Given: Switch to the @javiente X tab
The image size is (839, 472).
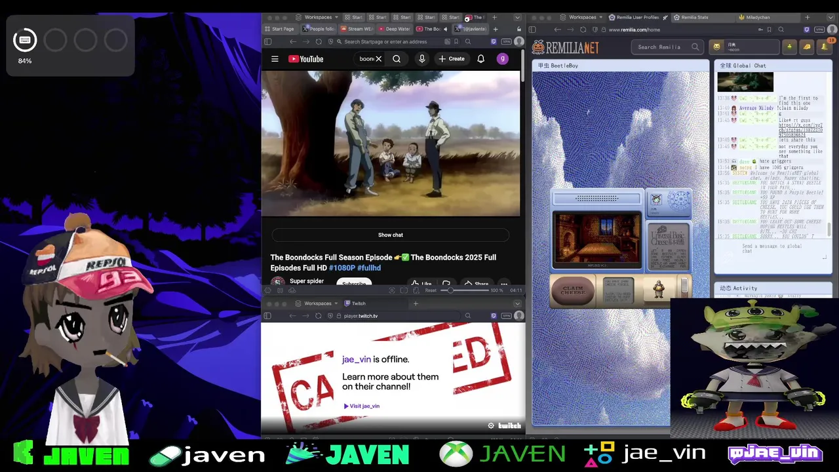Looking at the screenshot, I should click(x=470, y=29).
